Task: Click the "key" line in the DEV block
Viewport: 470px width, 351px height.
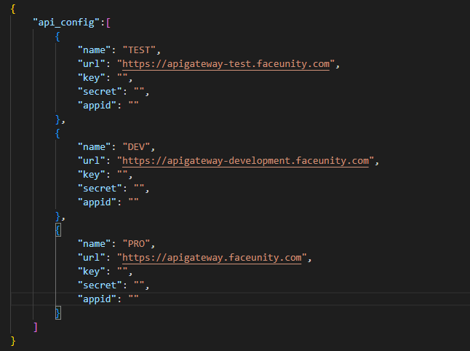Action: (105, 175)
